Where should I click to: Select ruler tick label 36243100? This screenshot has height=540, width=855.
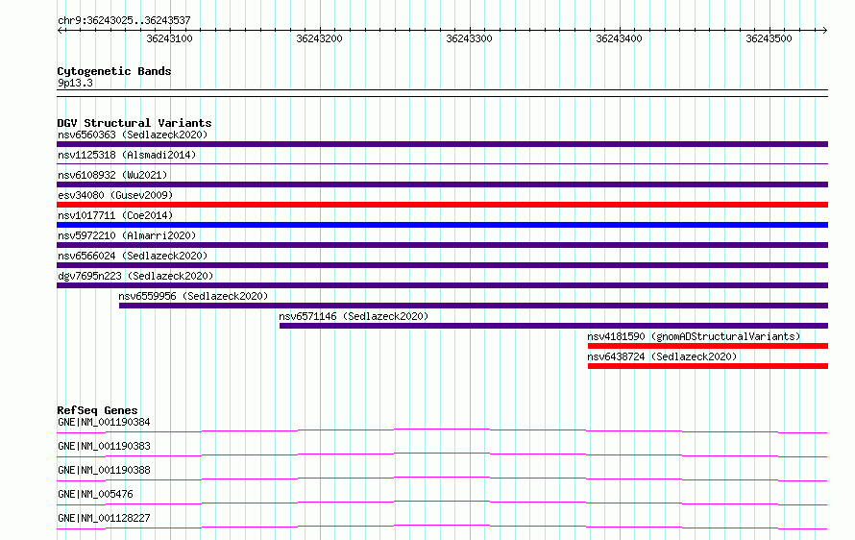pos(170,38)
